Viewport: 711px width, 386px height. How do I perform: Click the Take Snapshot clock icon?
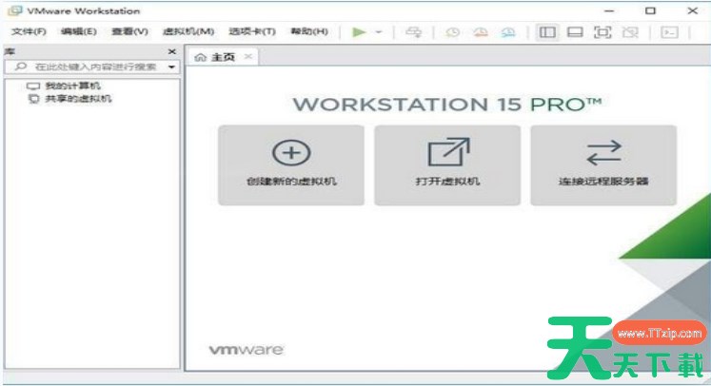point(452,32)
